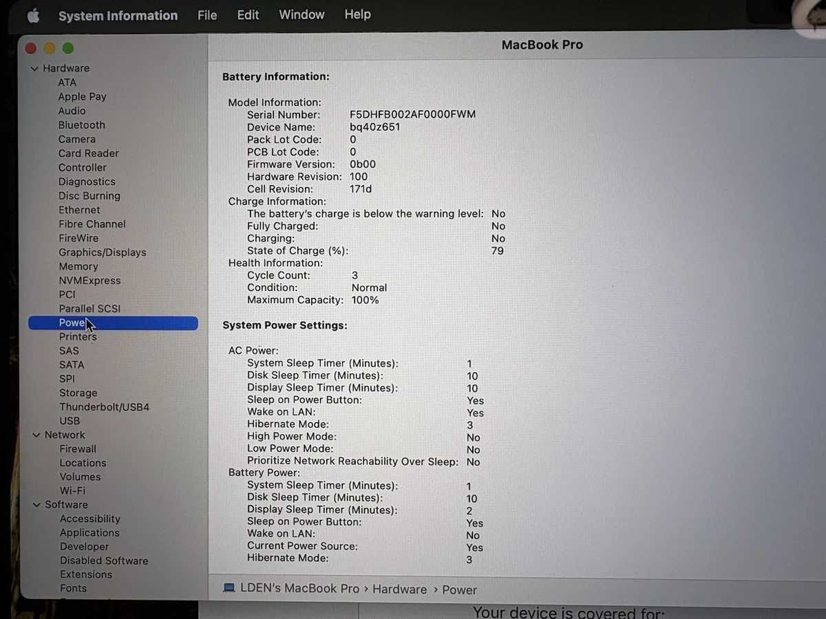
Task: Click the Maximum Capacity 100% value
Action: [365, 301]
